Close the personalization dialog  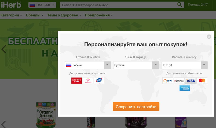click(x=209, y=37)
